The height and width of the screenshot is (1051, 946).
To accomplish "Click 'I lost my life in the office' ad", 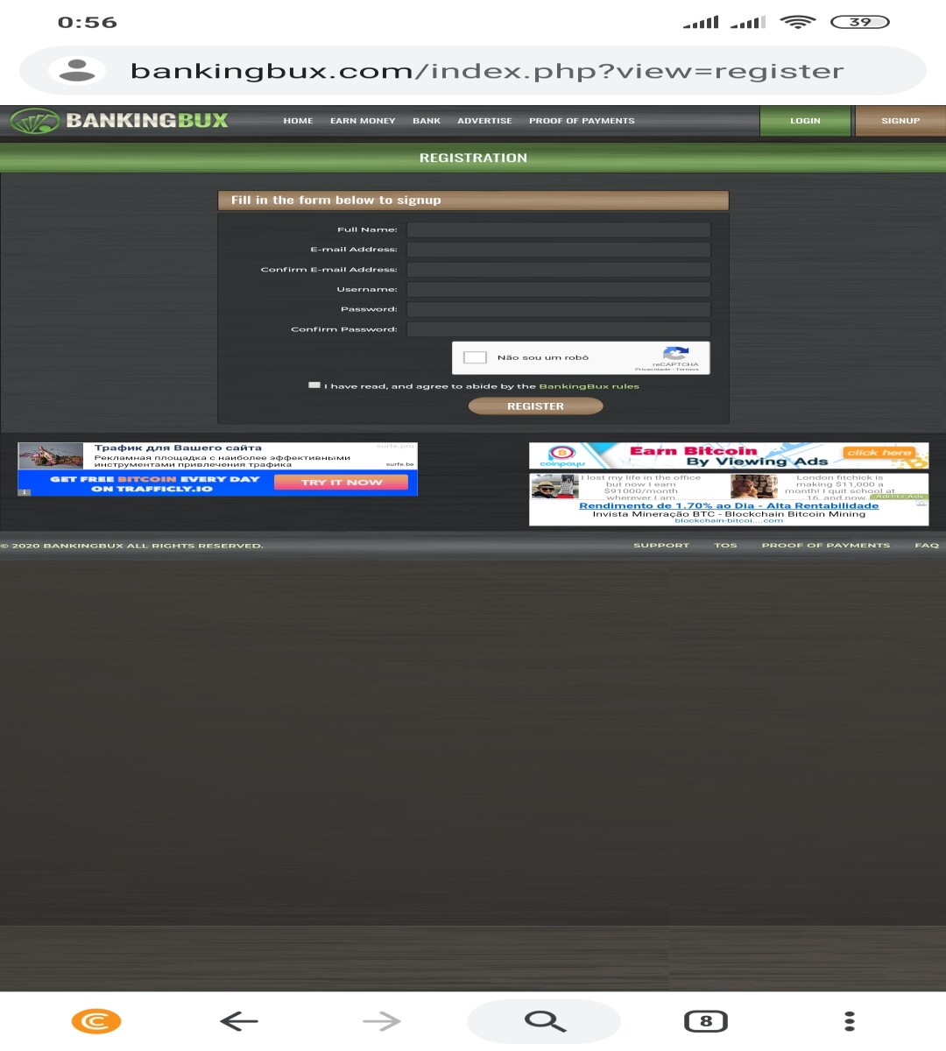I will [641, 487].
